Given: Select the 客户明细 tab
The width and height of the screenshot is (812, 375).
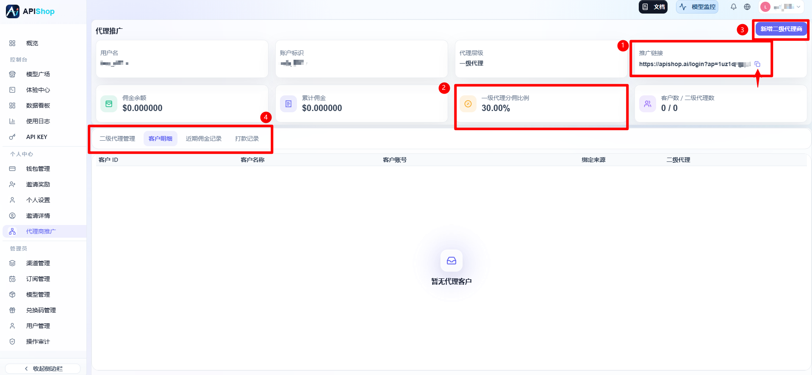Looking at the screenshot, I should tap(161, 139).
